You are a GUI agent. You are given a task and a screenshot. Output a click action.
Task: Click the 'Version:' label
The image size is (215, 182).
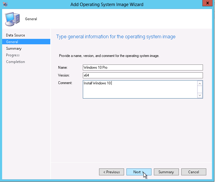click(64, 75)
